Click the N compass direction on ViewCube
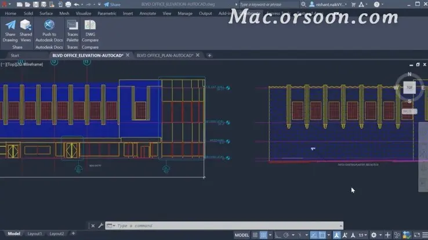Viewport: 428px width, 240px height. pos(409,74)
